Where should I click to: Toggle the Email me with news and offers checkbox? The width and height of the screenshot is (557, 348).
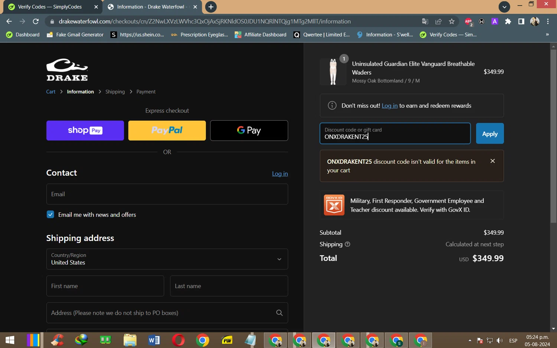coord(50,214)
